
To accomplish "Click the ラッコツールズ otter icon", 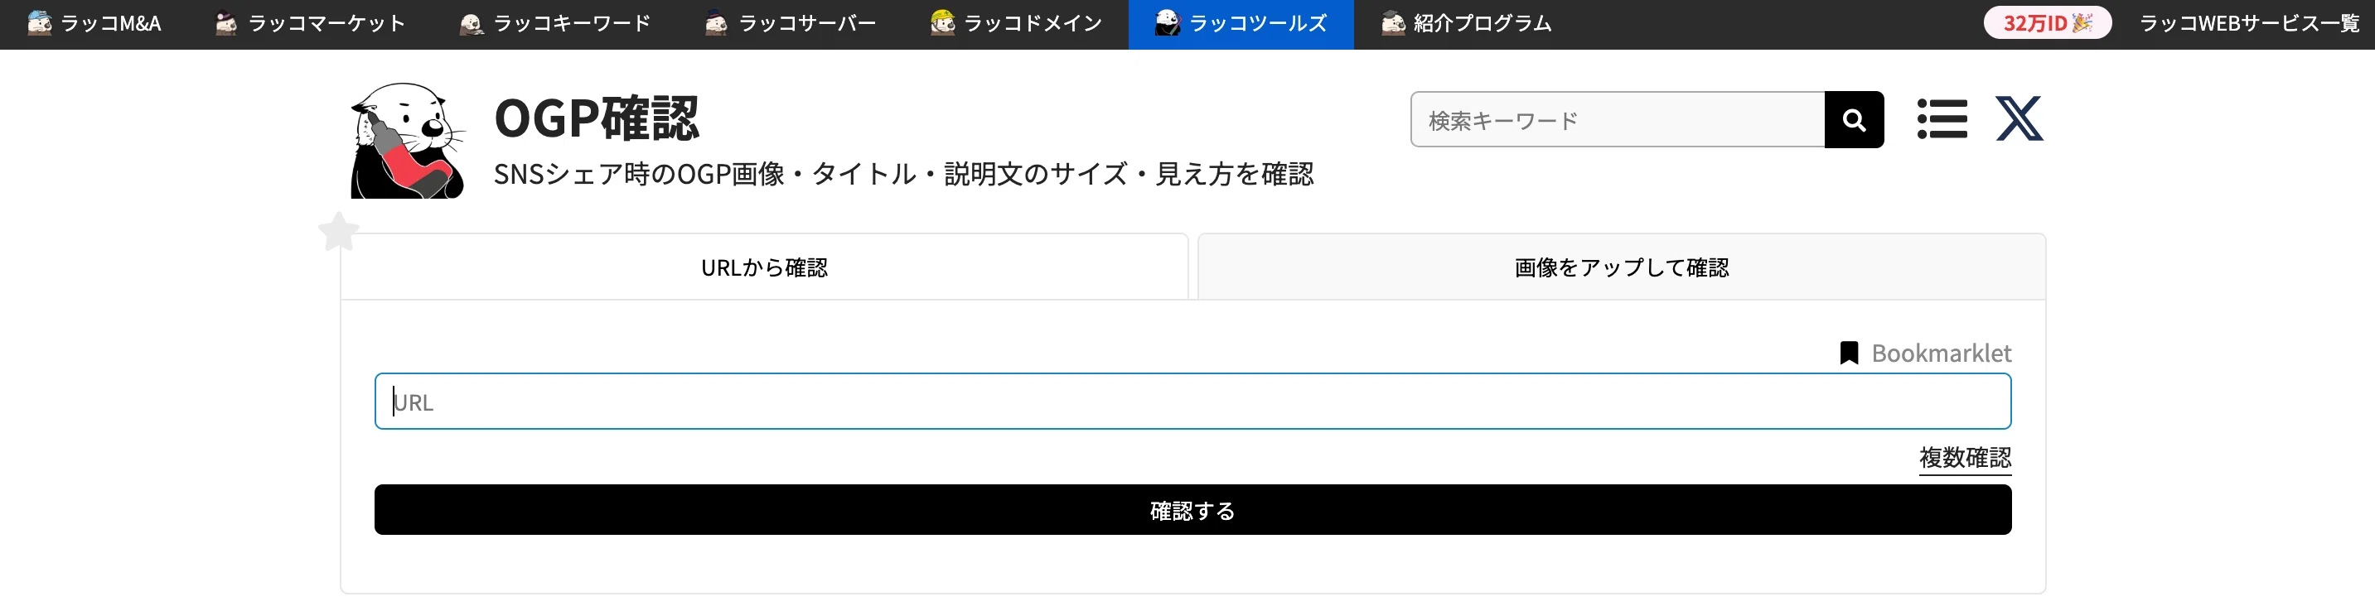I will [1168, 23].
